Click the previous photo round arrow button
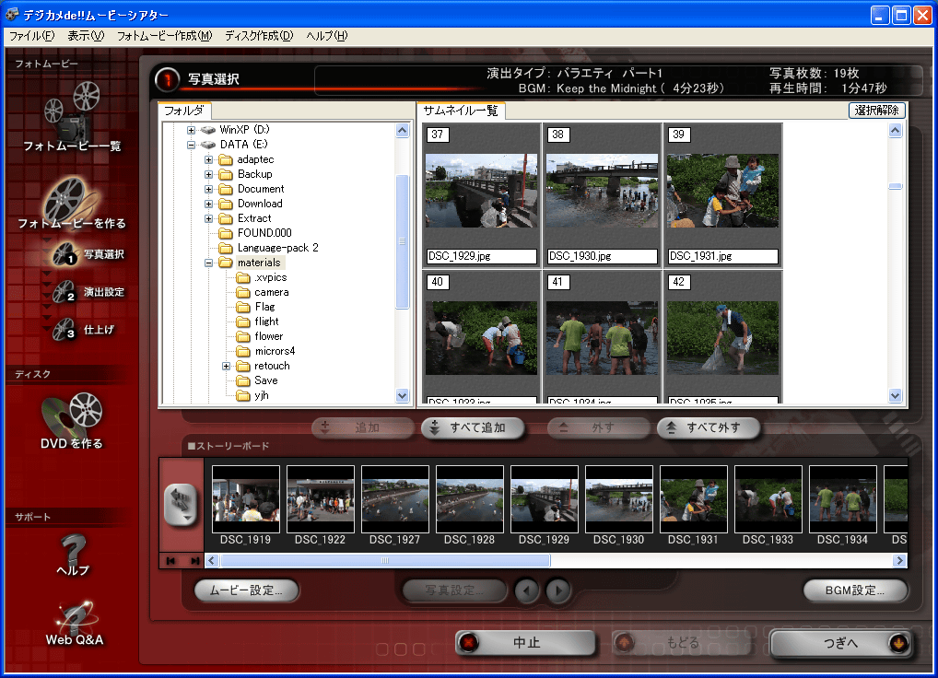The width and height of the screenshot is (938, 678). coord(526,590)
